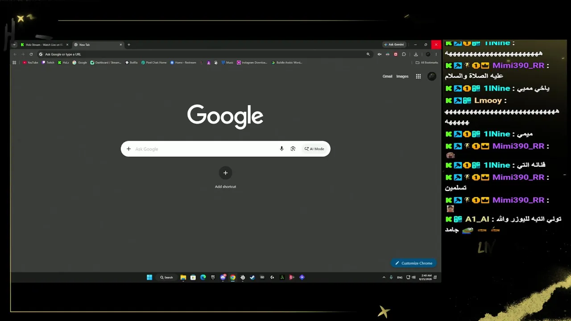Open the YouTube bookmark

coord(31,62)
